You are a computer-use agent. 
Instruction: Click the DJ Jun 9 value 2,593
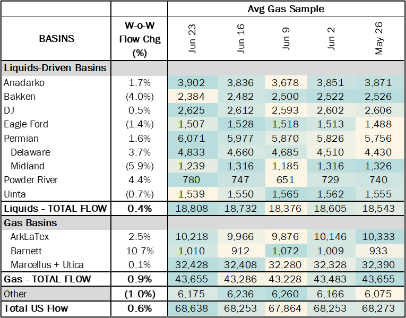(286, 110)
